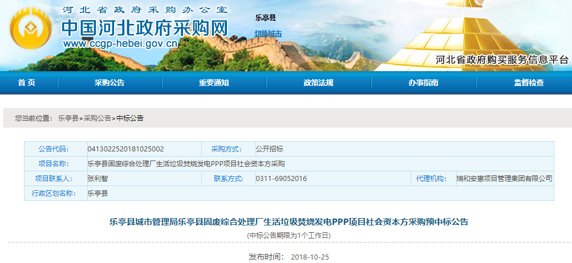Click the announcement code 0413022520181025002
This screenshot has width=572, height=263.
click(125, 149)
